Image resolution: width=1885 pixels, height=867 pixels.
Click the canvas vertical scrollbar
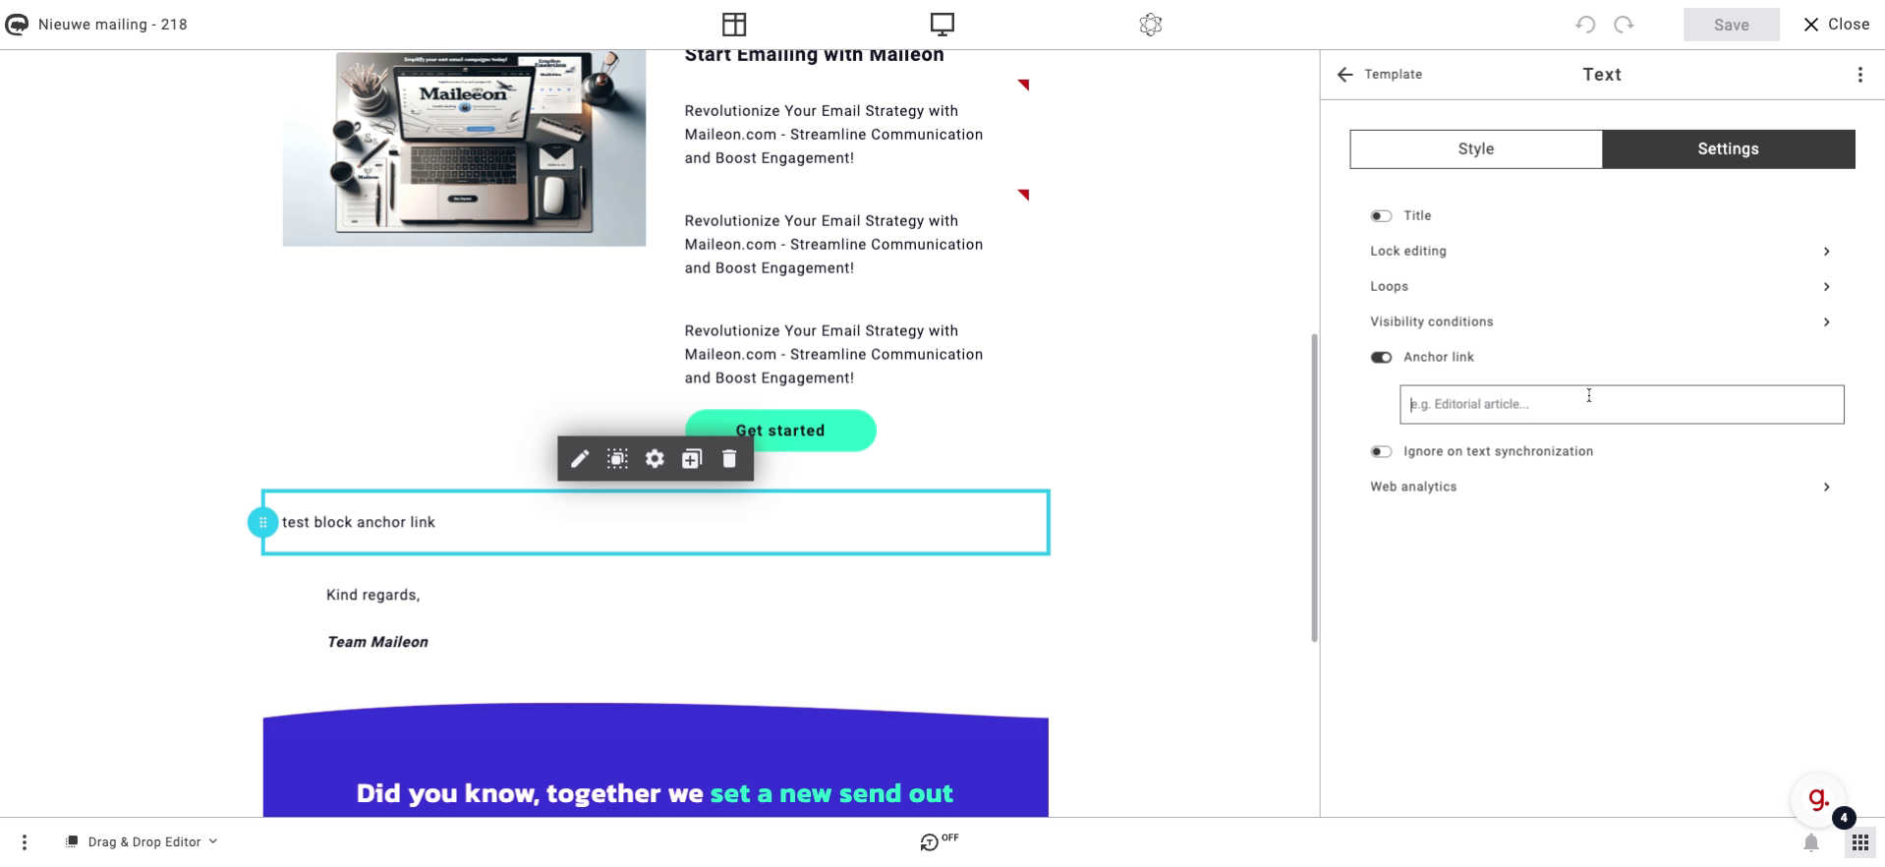click(1314, 488)
